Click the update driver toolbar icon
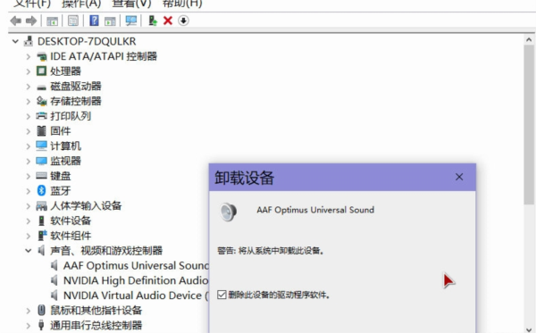The height and width of the screenshot is (333, 536). pos(153,21)
